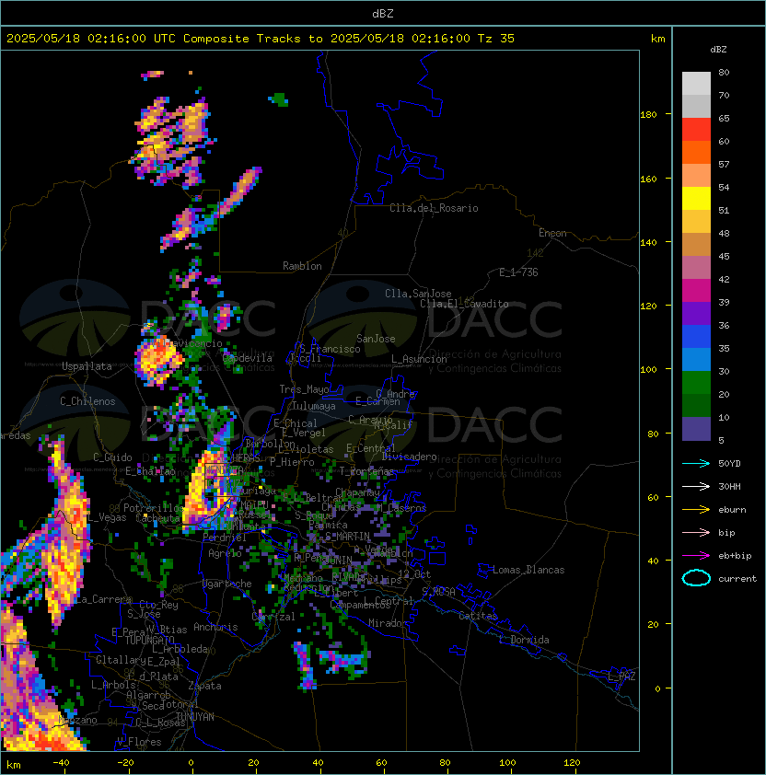Click the Ugarteche place label
This screenshot has width=766, height=775.
pos(227,584)
